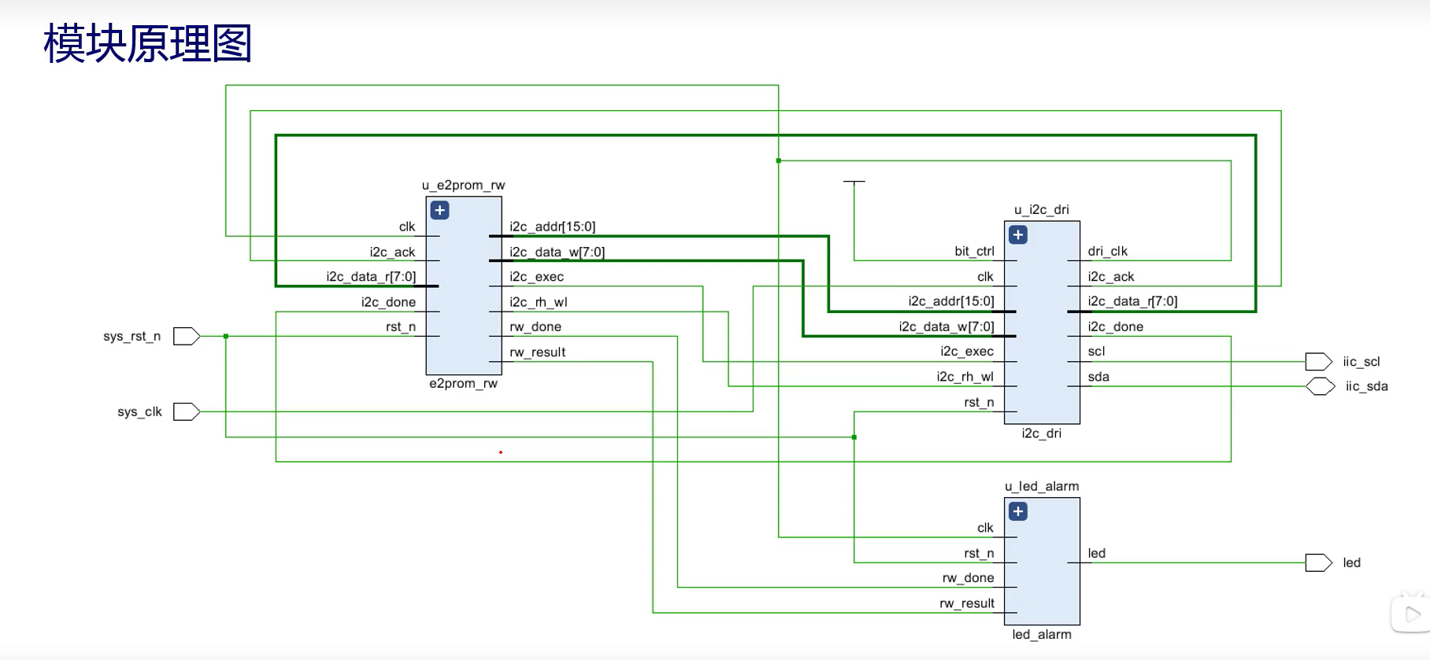Click the rw_done output pin of u_e2prom_rw
The width and height of the screenshot is (1430, 660).
[535, 327]
